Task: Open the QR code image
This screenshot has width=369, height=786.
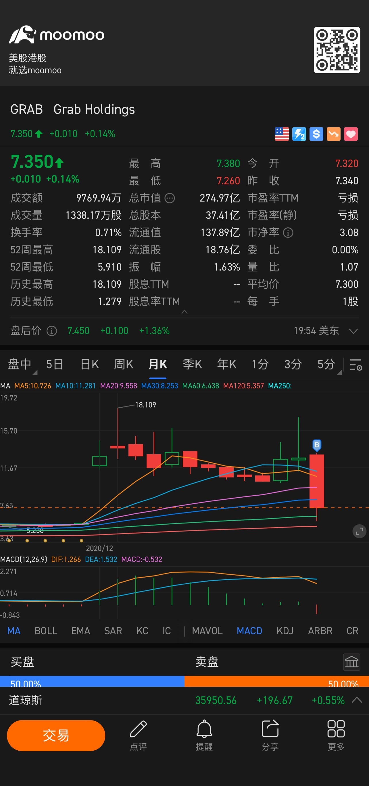Action: pos(337,50)
